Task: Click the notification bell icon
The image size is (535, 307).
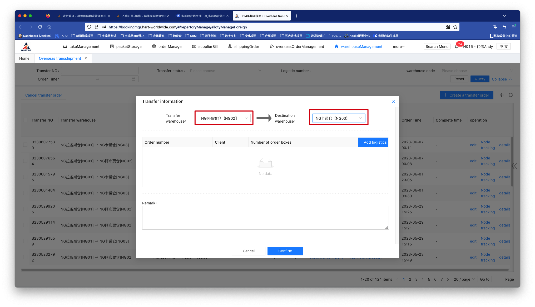Action: pyautogui.click(x=457, y=47)
